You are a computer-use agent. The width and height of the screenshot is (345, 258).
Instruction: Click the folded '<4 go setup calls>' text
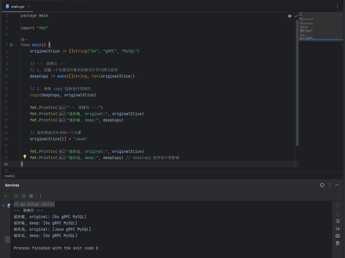click(x=34, y=204)
